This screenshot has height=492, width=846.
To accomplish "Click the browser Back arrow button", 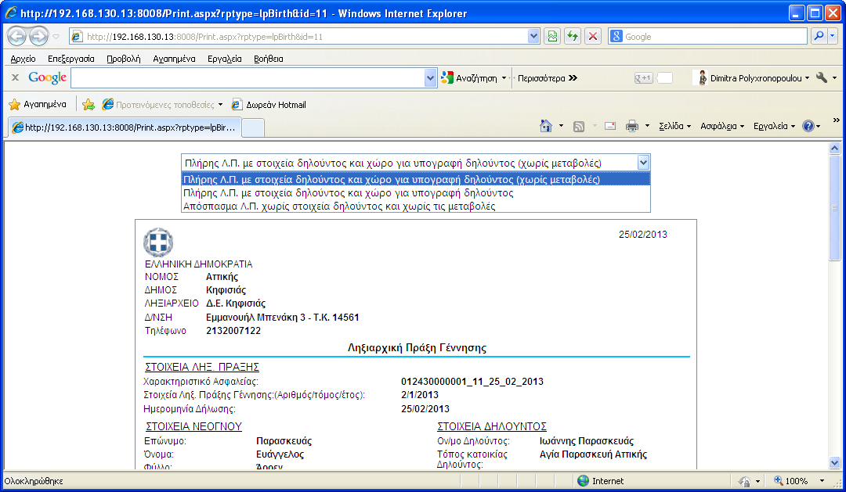I will [x=17, y=37].
